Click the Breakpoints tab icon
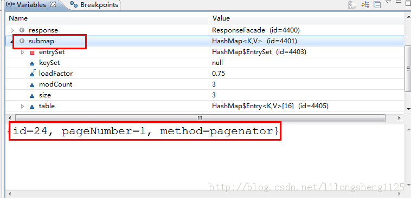 pyautogui.click(x=74, y=5)
